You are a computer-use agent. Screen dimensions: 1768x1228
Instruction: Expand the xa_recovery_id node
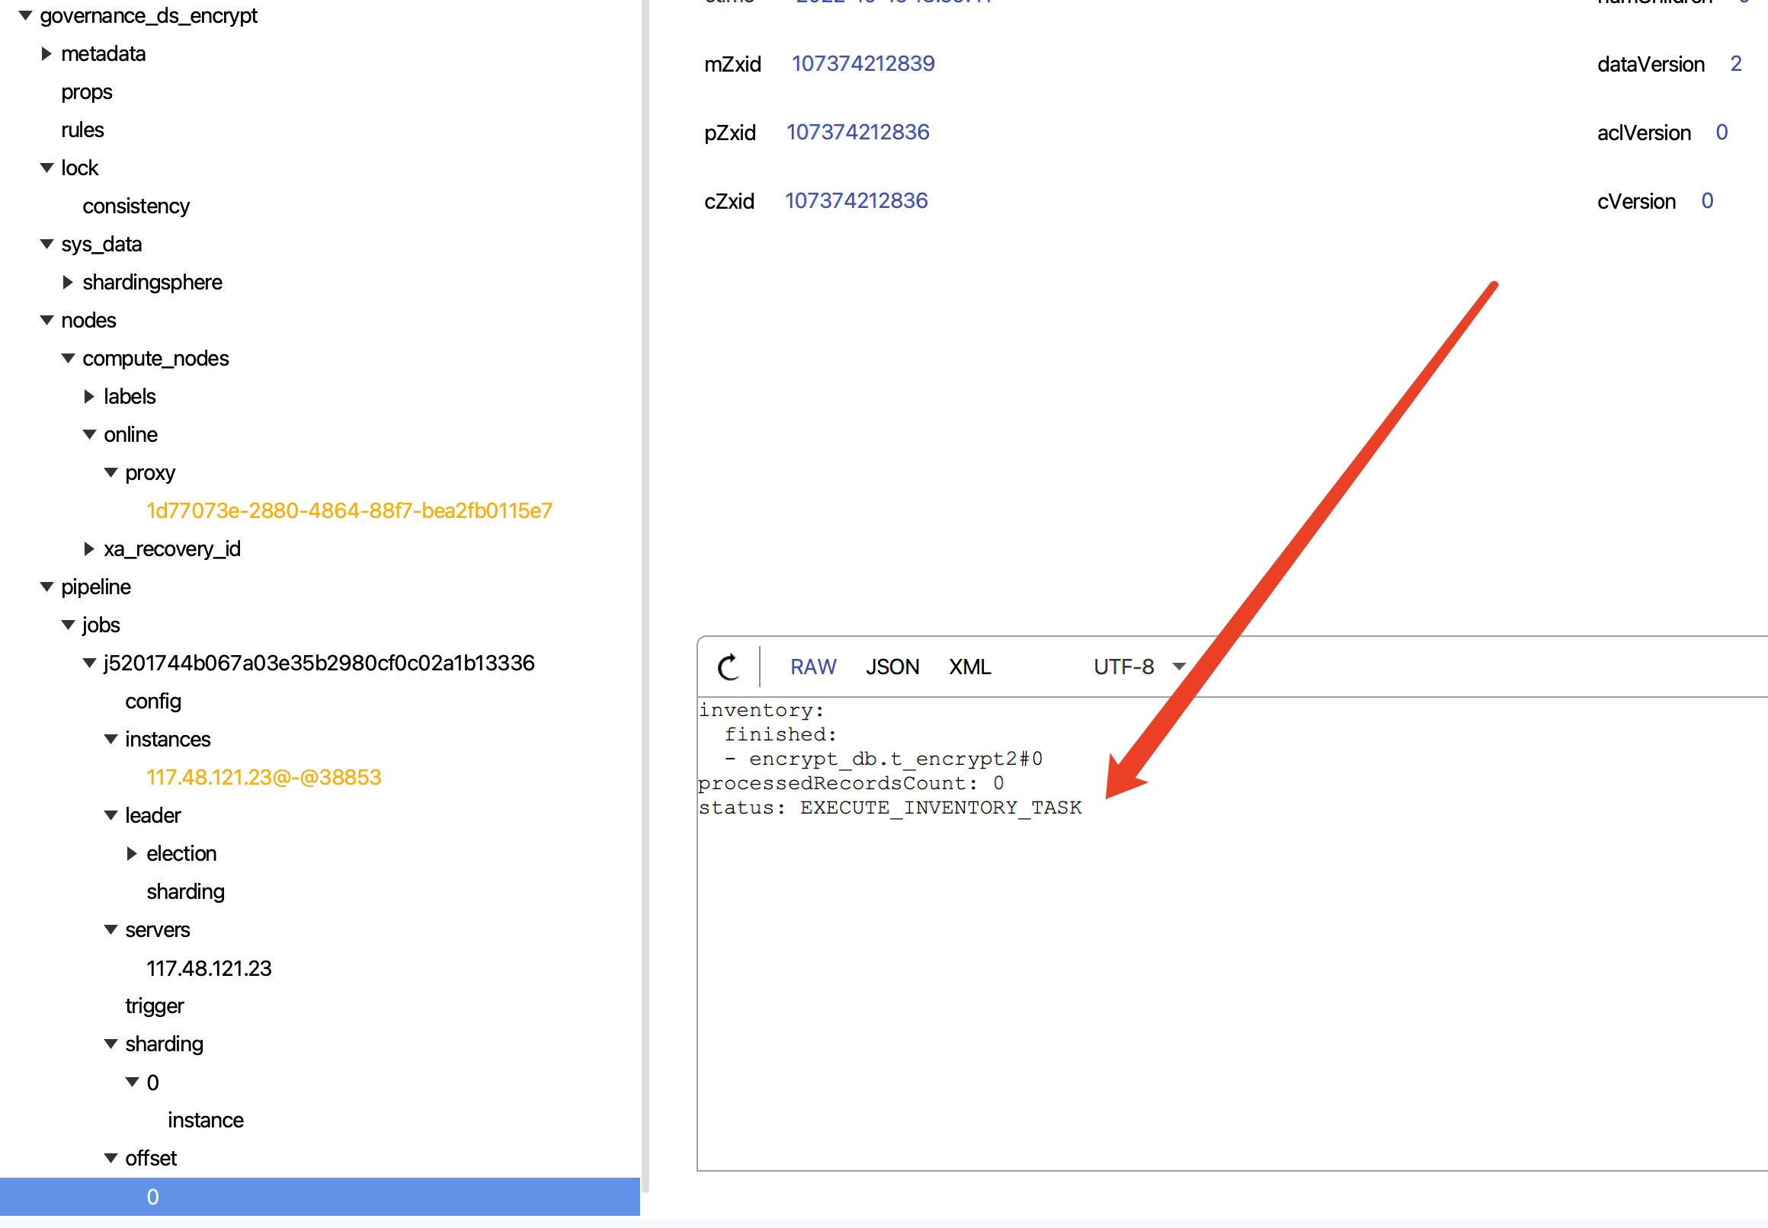point(89,548)
